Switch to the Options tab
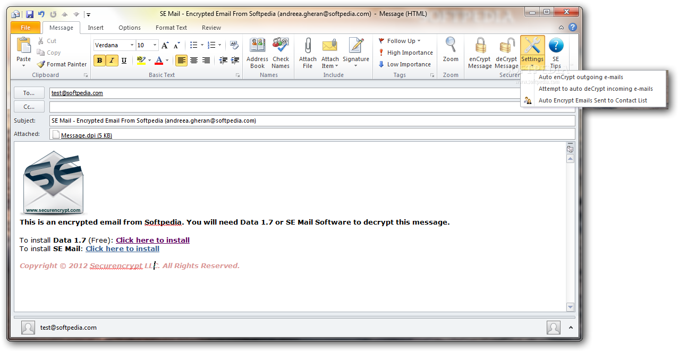This screenshot has width=679, height=352. (130, 28)
